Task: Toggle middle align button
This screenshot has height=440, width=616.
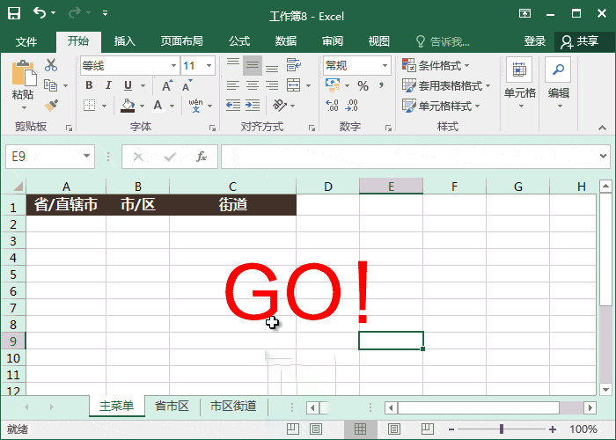Action: pyautogui.click(x=253, y=65)
